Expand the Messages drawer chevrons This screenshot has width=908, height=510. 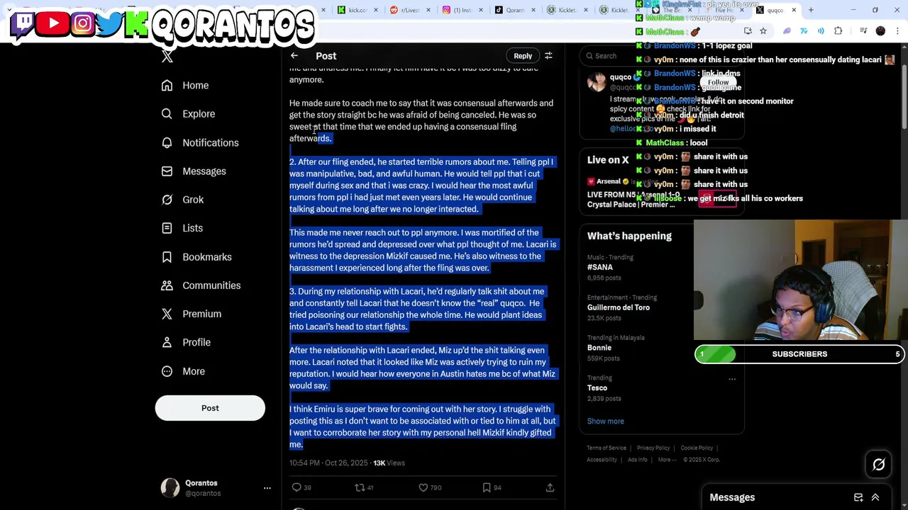coord(875,497)
